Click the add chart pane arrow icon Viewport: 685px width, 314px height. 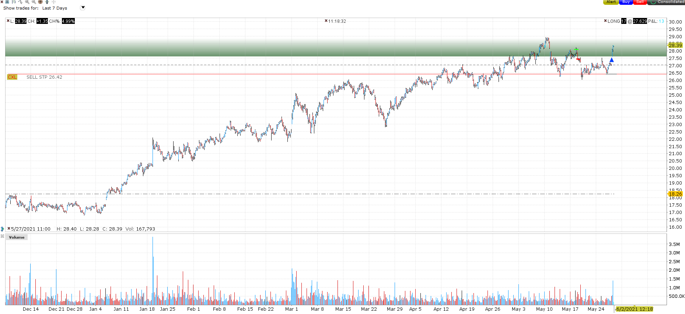(x=3, y=229)
